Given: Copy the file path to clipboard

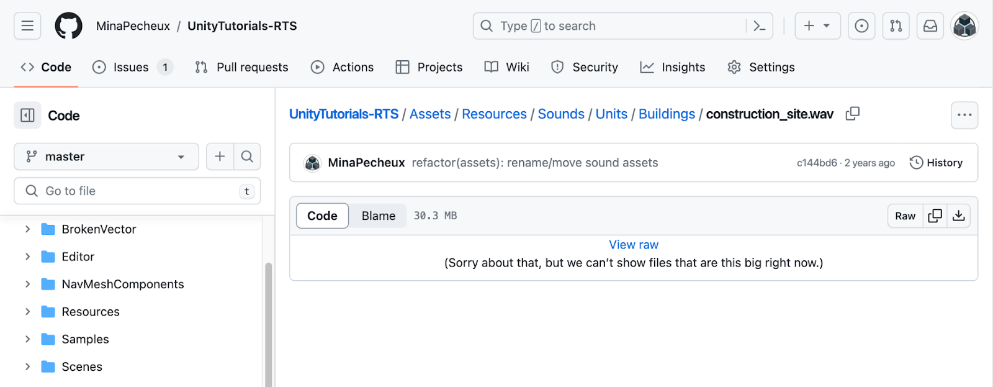Looking at the screenshot, I should click(x=853, y=114).
